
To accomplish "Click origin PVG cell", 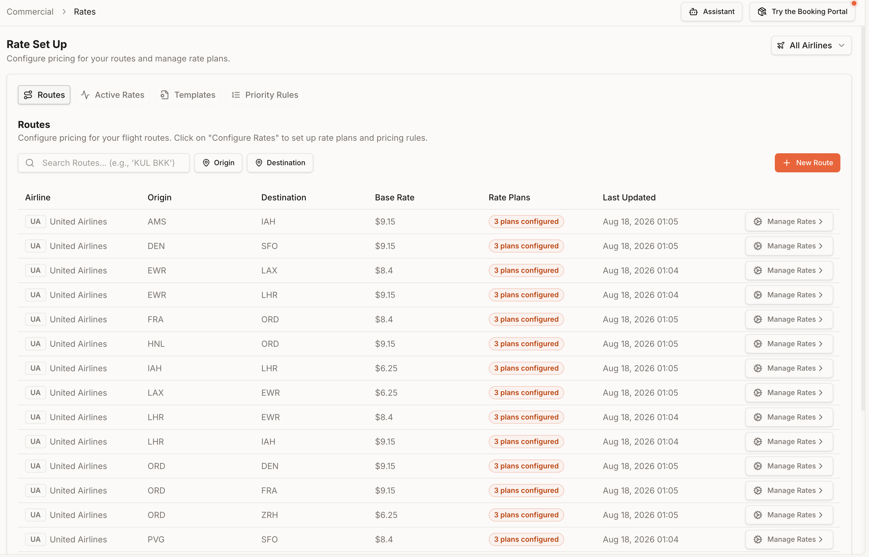I will (x=156, y=539).
